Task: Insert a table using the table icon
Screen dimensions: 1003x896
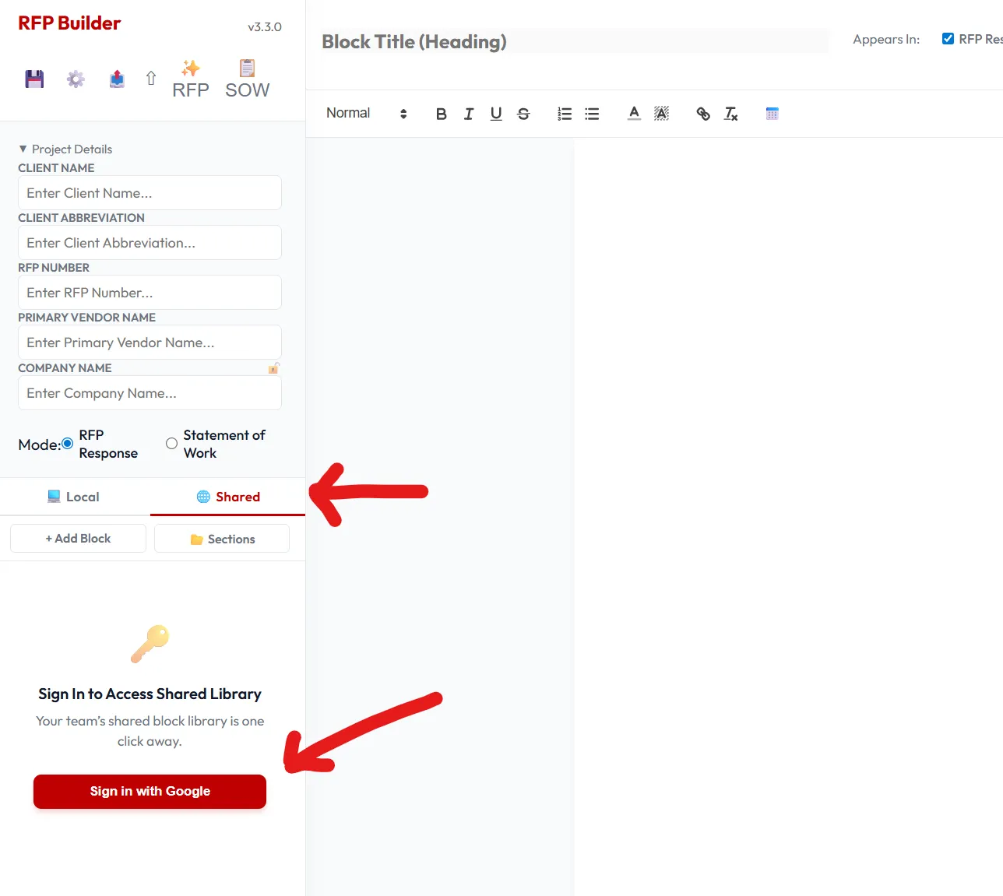Action: (x=772, y=114)
